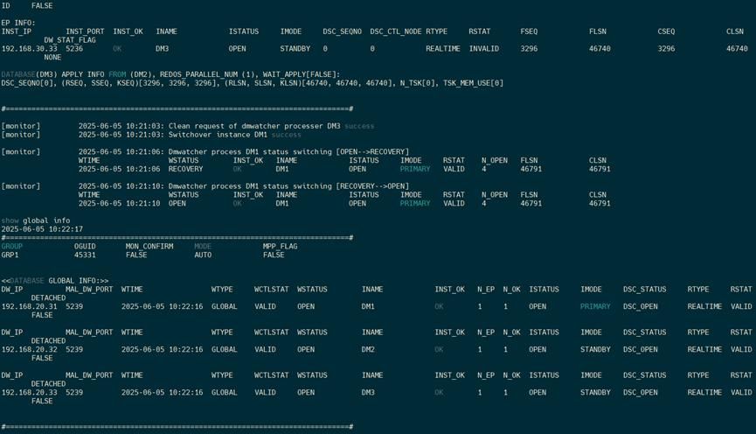Click the DSC_CTL_NODE column header

pos(396,31)
